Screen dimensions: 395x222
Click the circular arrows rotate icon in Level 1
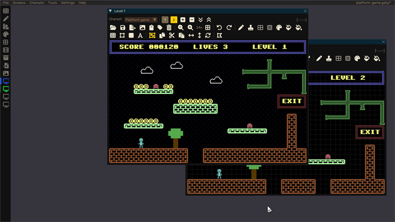[208, 35]
